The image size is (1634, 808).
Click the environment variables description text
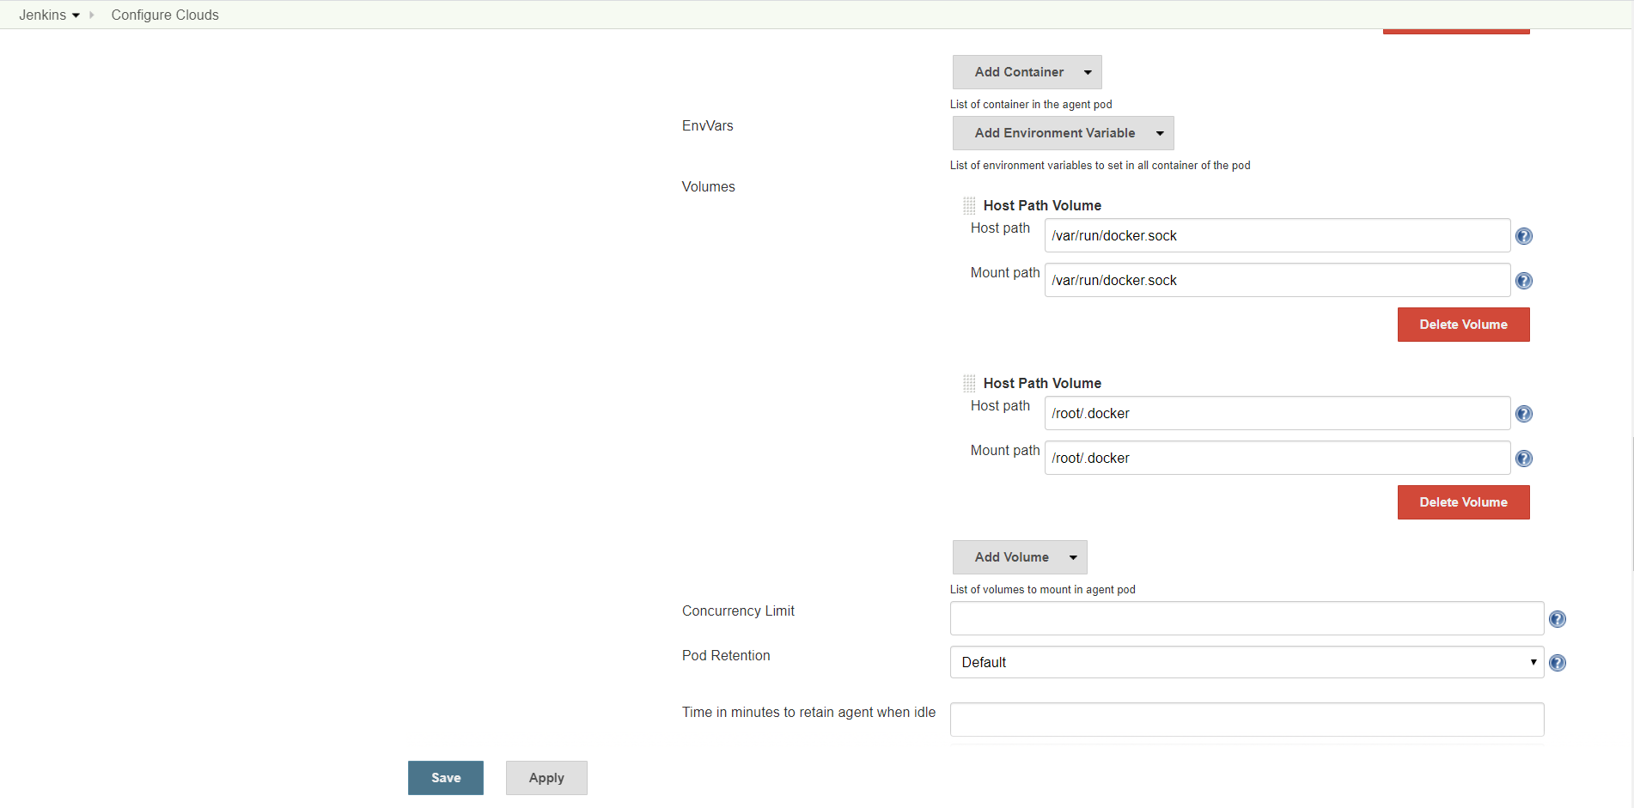click(x=1100, y=166)
